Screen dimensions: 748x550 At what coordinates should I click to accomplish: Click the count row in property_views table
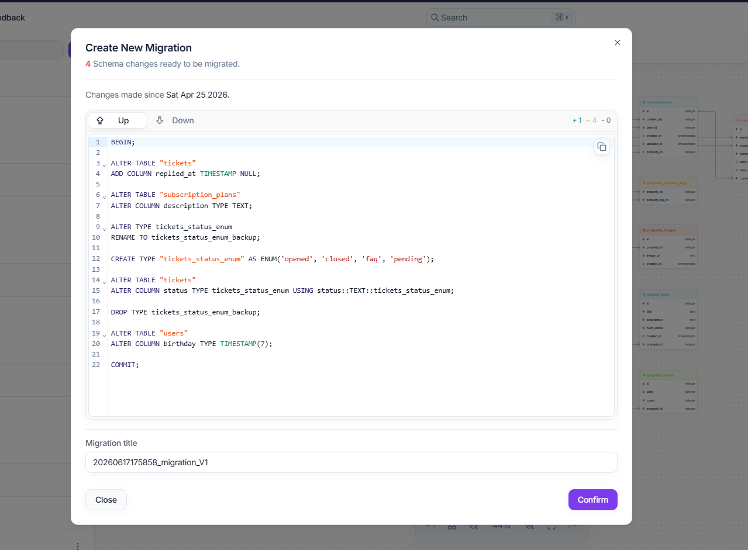pyautogui.click(x=669, y=400)
